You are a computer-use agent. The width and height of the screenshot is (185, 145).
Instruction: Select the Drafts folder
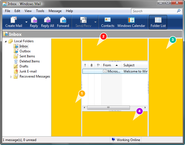(x=24, y=66)
